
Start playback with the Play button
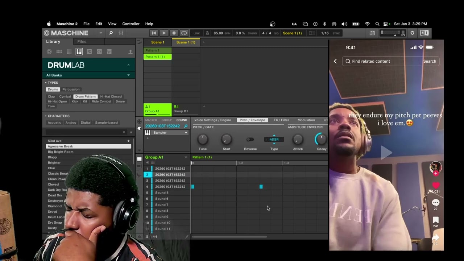(x=164, y=33)
